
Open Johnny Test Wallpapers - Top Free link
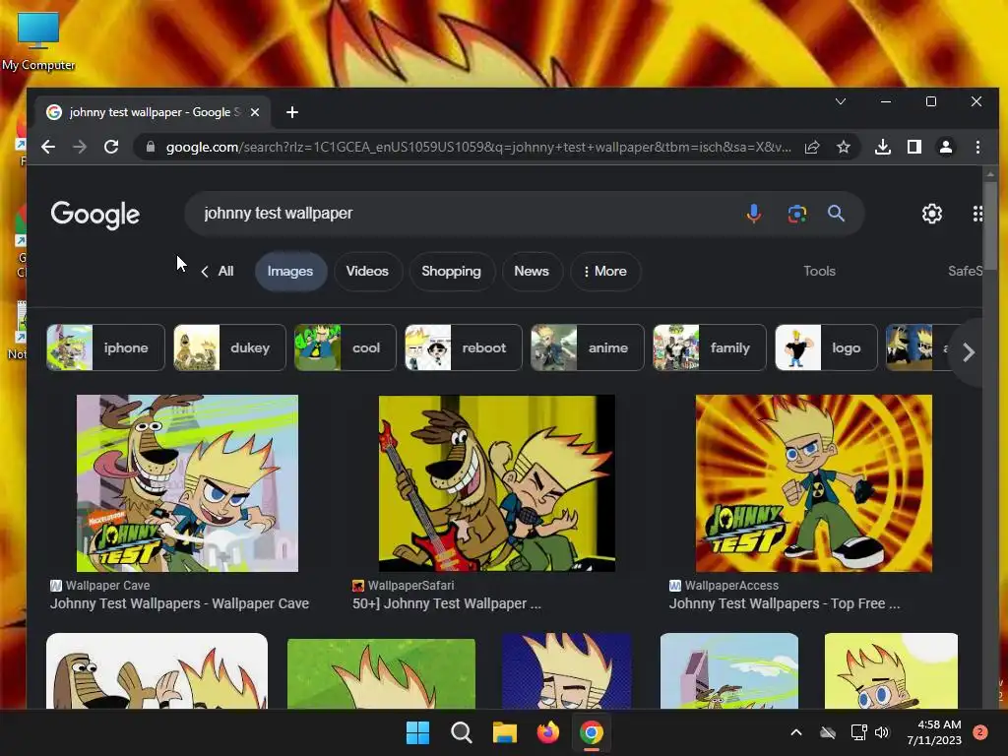(785, 603)
